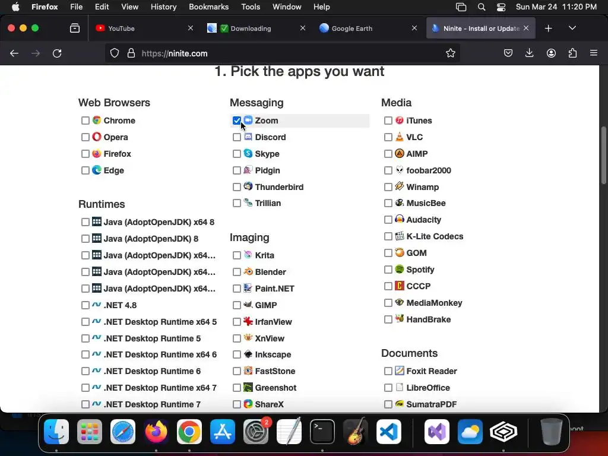This screenshot has height=456, width=608.
Task: Click the Spotify icon
Action: pyautogui.click(x=400, y=269)
